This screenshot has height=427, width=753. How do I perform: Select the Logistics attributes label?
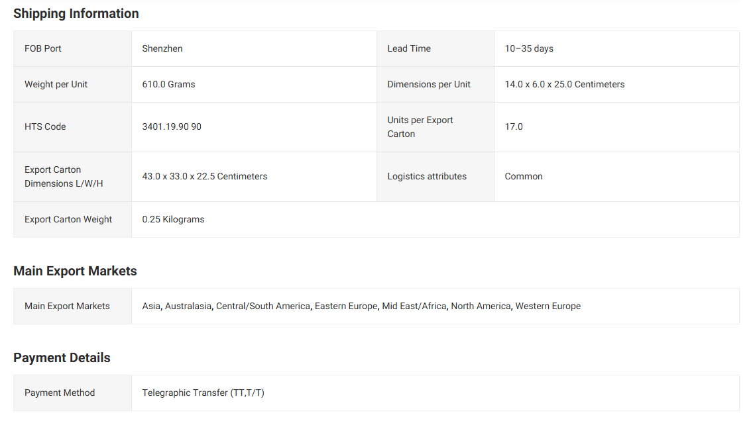point(427,176)
